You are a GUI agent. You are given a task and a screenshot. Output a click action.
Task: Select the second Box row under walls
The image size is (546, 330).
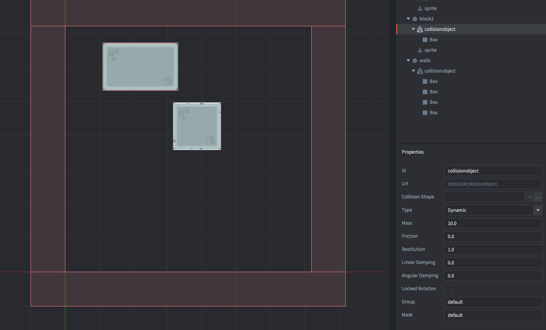coord(471,92)
